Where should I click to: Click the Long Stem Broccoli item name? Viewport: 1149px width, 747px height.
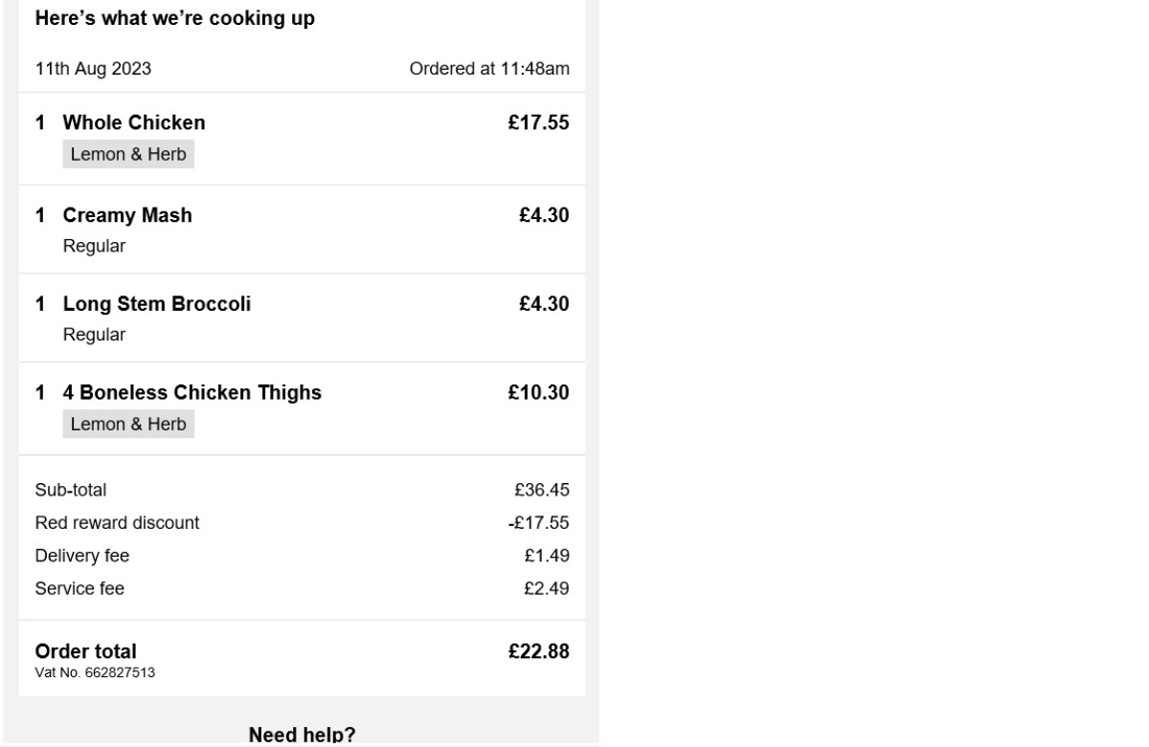coord(157,304)
